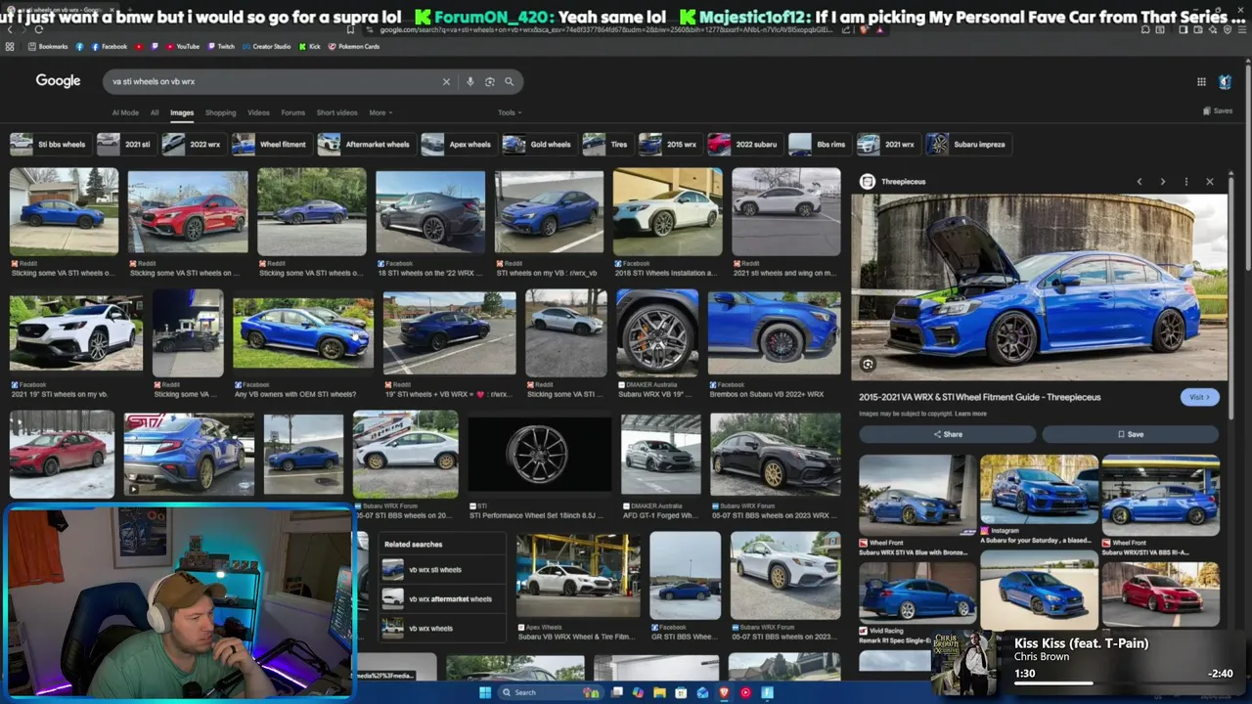Open red WRX thumbnail in first row
This screenshot has height=704, width=1252.
(188, 213)
